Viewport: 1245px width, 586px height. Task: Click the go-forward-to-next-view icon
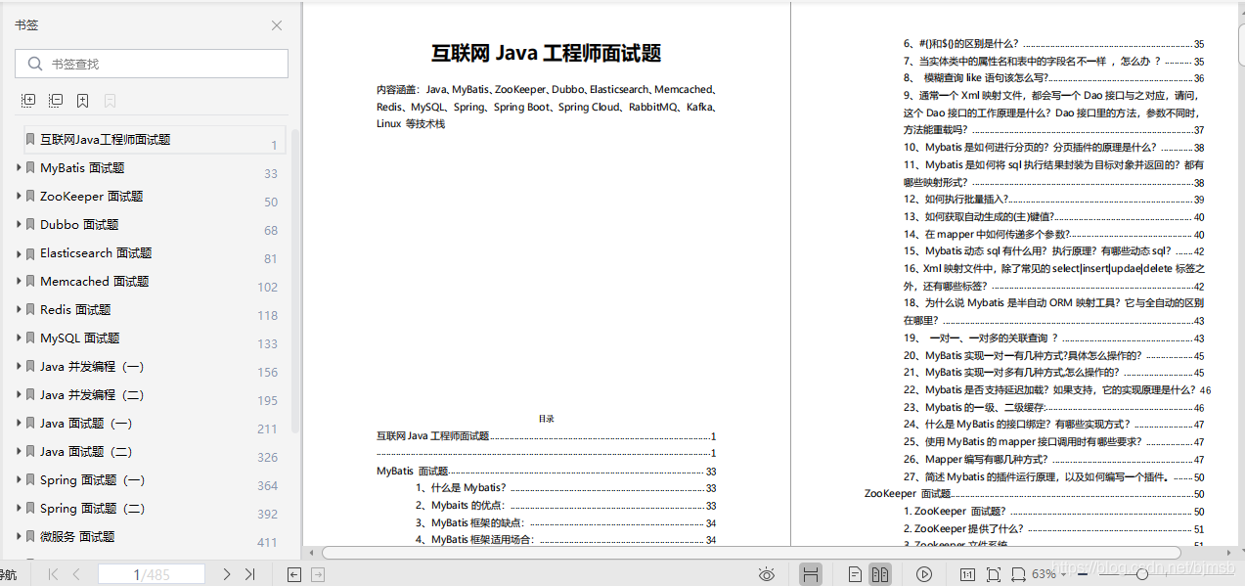coord(320,574)
